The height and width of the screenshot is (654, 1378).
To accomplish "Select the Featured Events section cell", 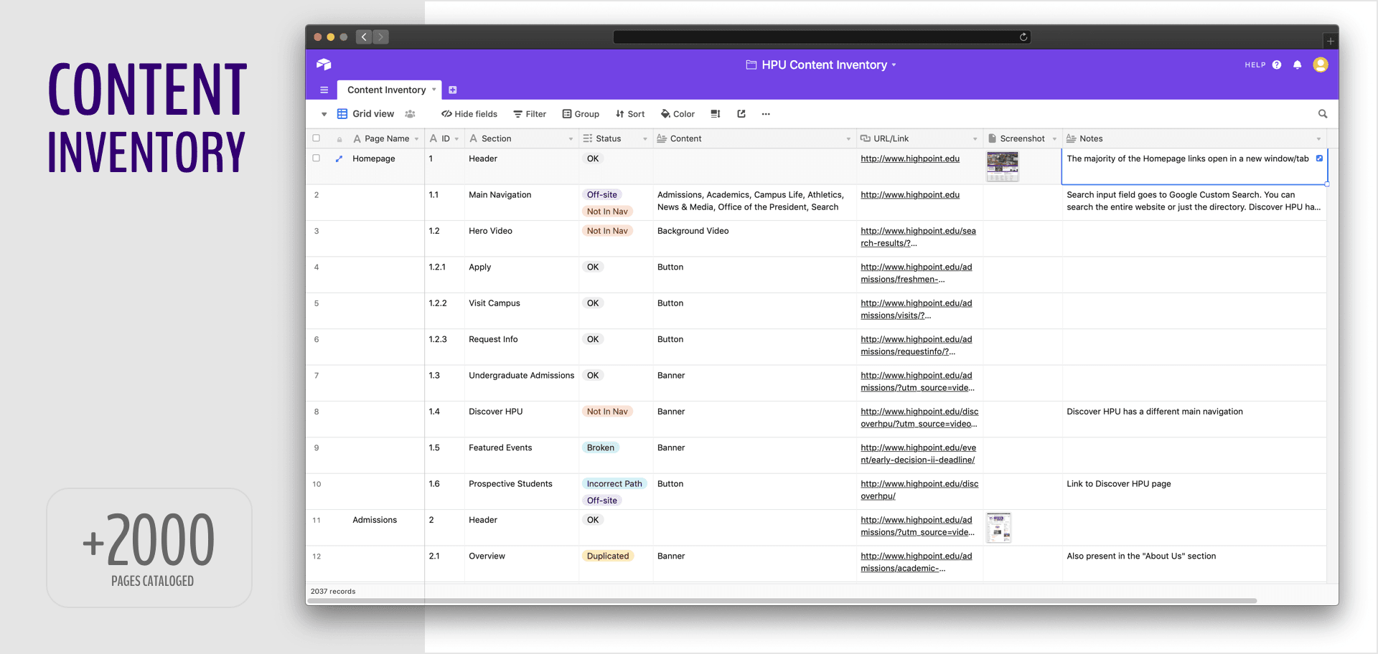I will point(522,455).
